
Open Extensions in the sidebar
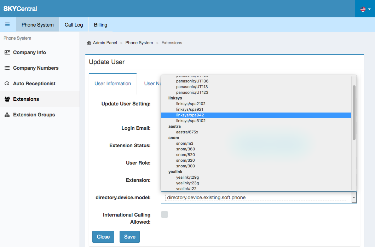(40, 99)
